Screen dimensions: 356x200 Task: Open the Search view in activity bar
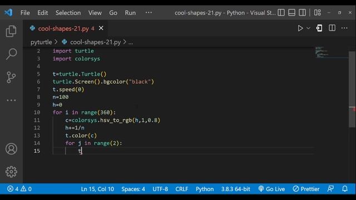[11, 54]
